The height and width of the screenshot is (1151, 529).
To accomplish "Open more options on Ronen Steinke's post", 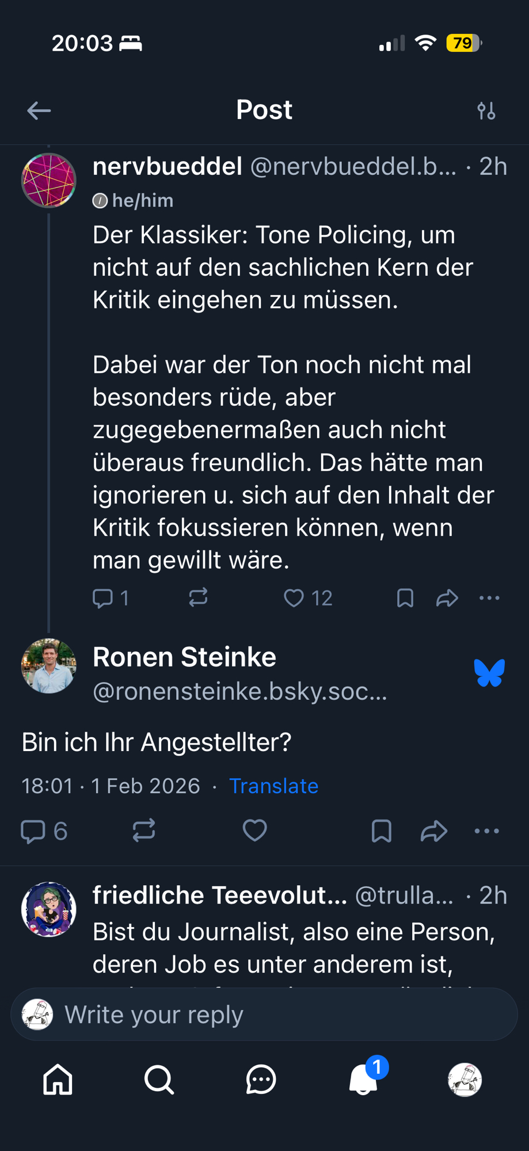I will tap(487, 831).
